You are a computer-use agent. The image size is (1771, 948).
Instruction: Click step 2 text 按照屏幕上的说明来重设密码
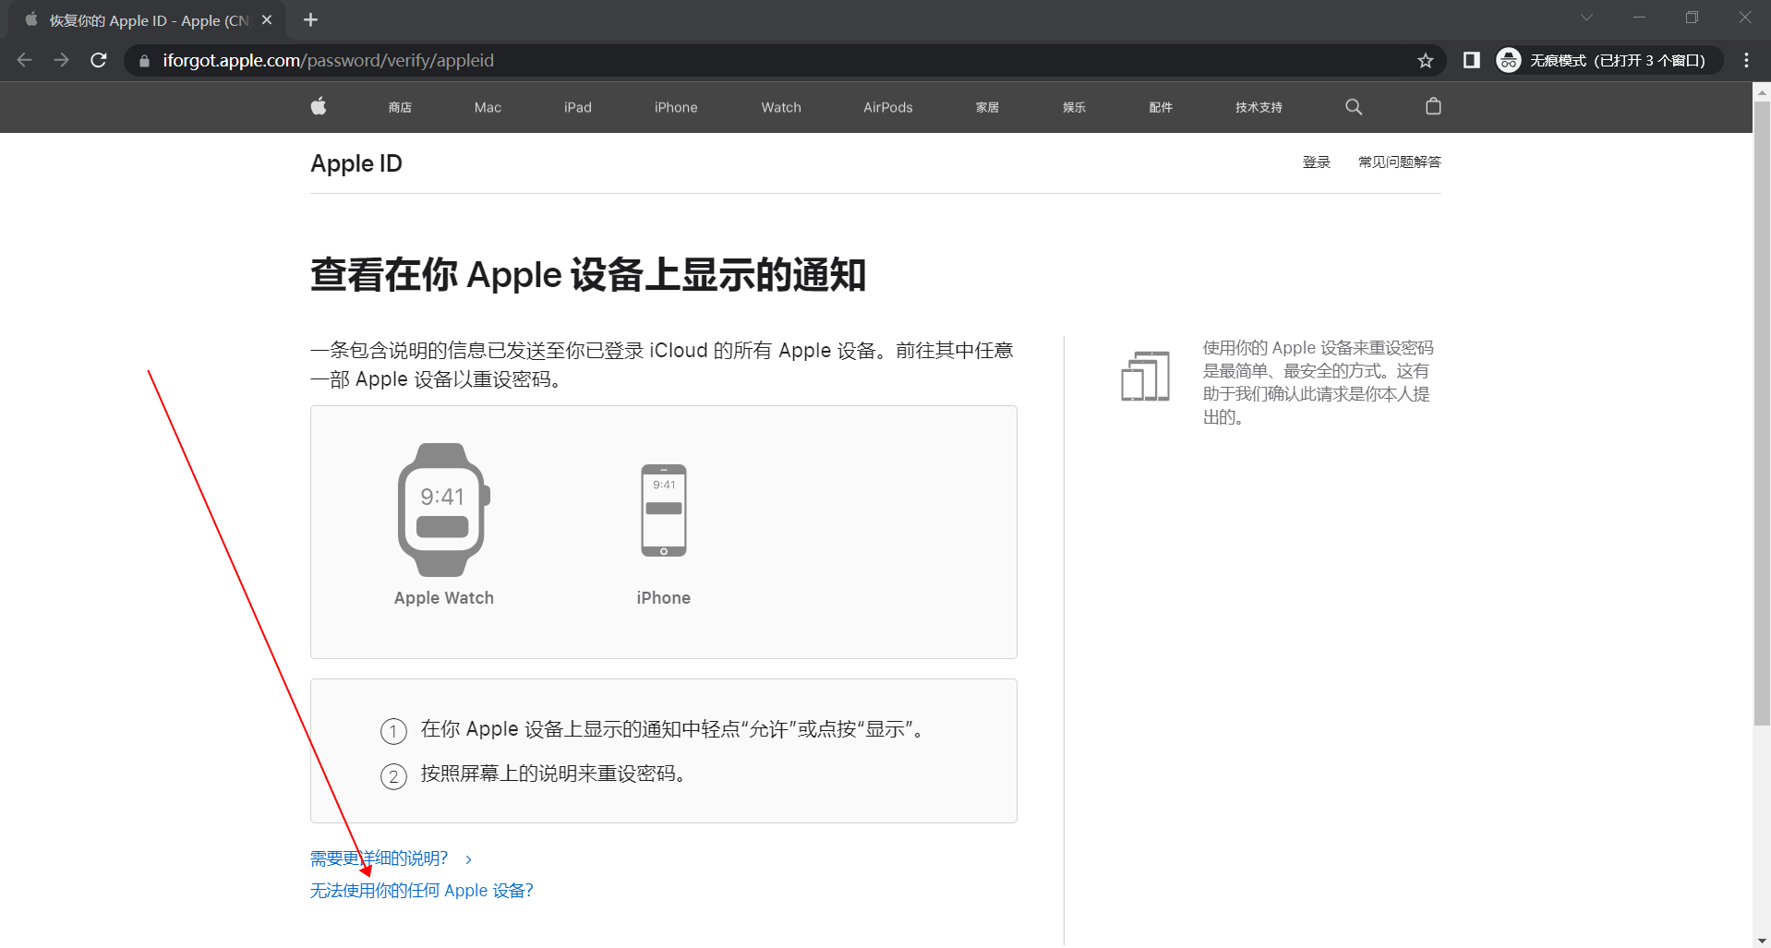(555, 774)
